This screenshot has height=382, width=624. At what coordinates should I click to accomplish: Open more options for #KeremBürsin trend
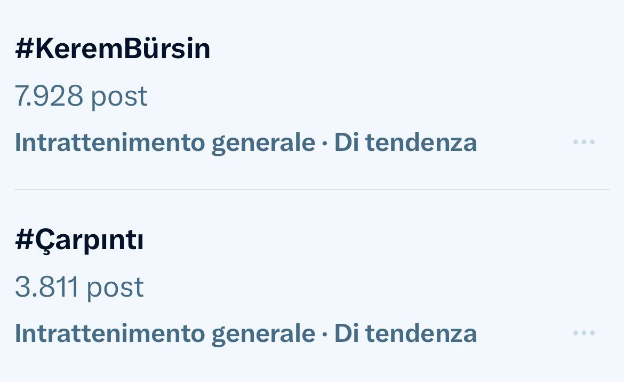tap(583, 142)
